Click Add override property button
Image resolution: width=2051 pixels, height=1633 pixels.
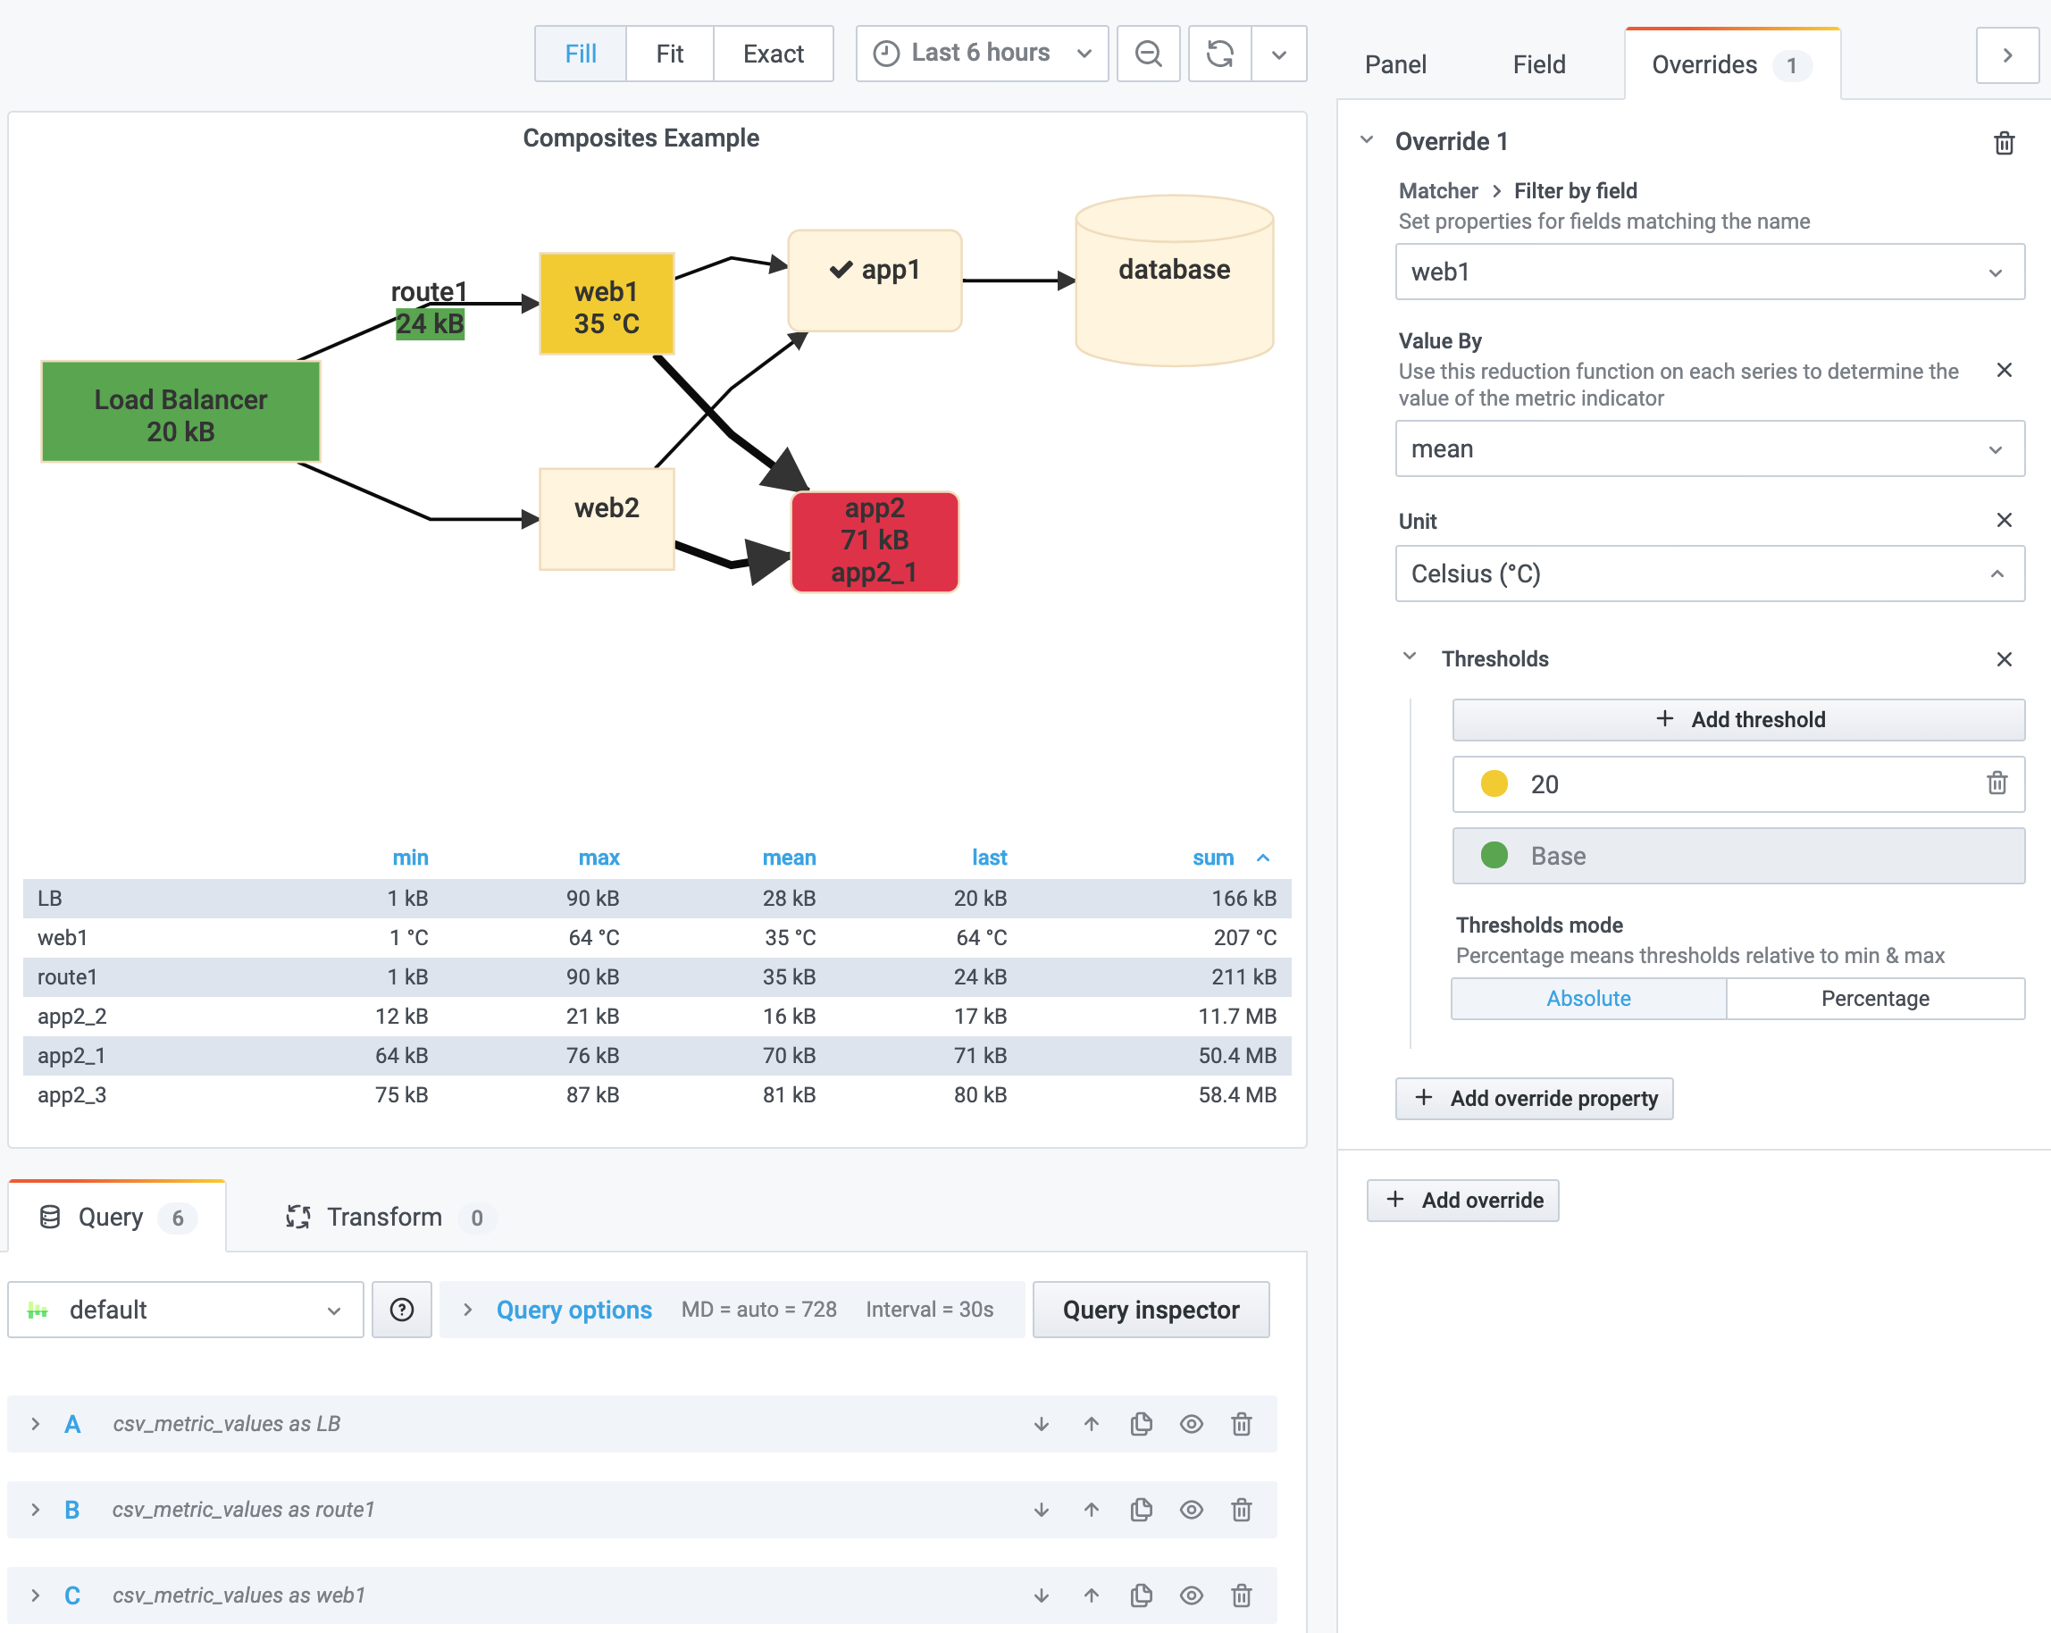click(1534, 1099)
